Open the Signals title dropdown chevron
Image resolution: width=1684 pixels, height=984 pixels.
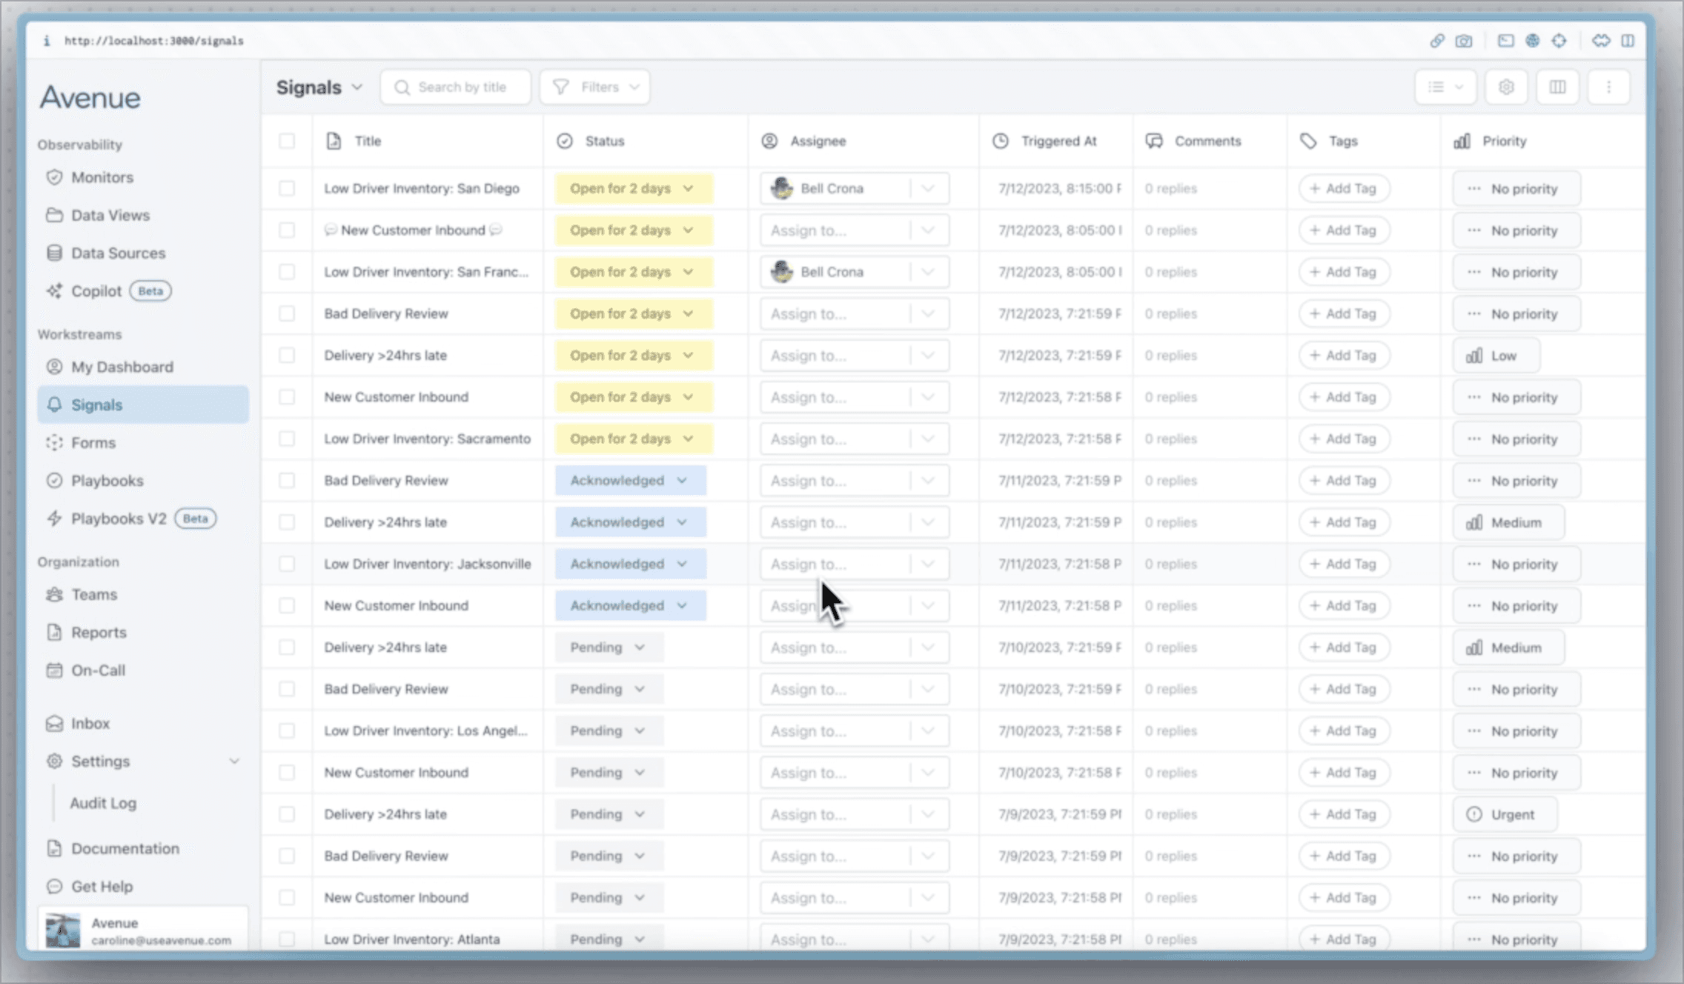click(357, 87)
